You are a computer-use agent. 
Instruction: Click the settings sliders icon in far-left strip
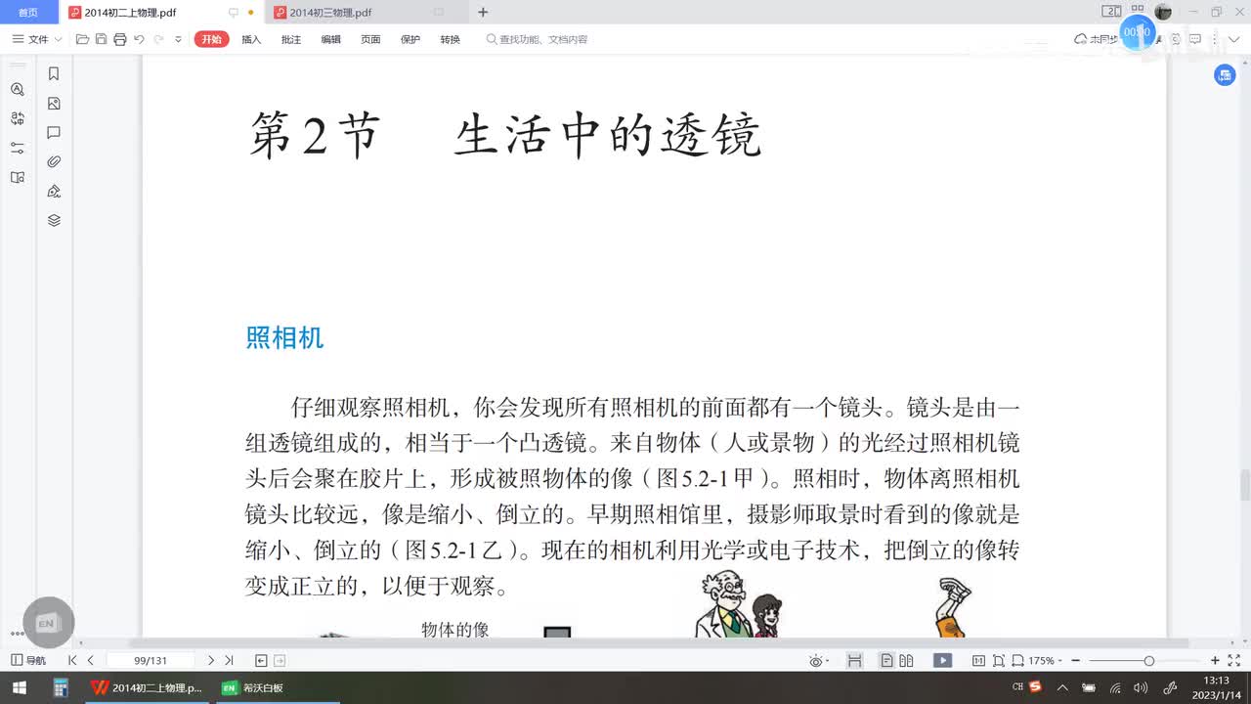[x=17, y=148]
